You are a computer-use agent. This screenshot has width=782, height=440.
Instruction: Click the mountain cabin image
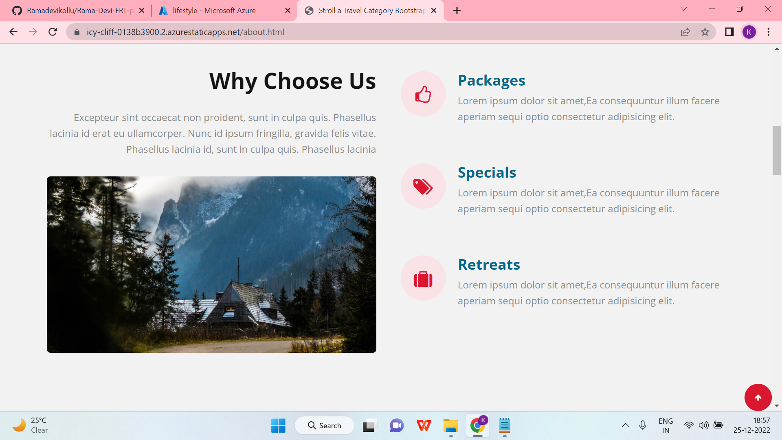(211, 264)
